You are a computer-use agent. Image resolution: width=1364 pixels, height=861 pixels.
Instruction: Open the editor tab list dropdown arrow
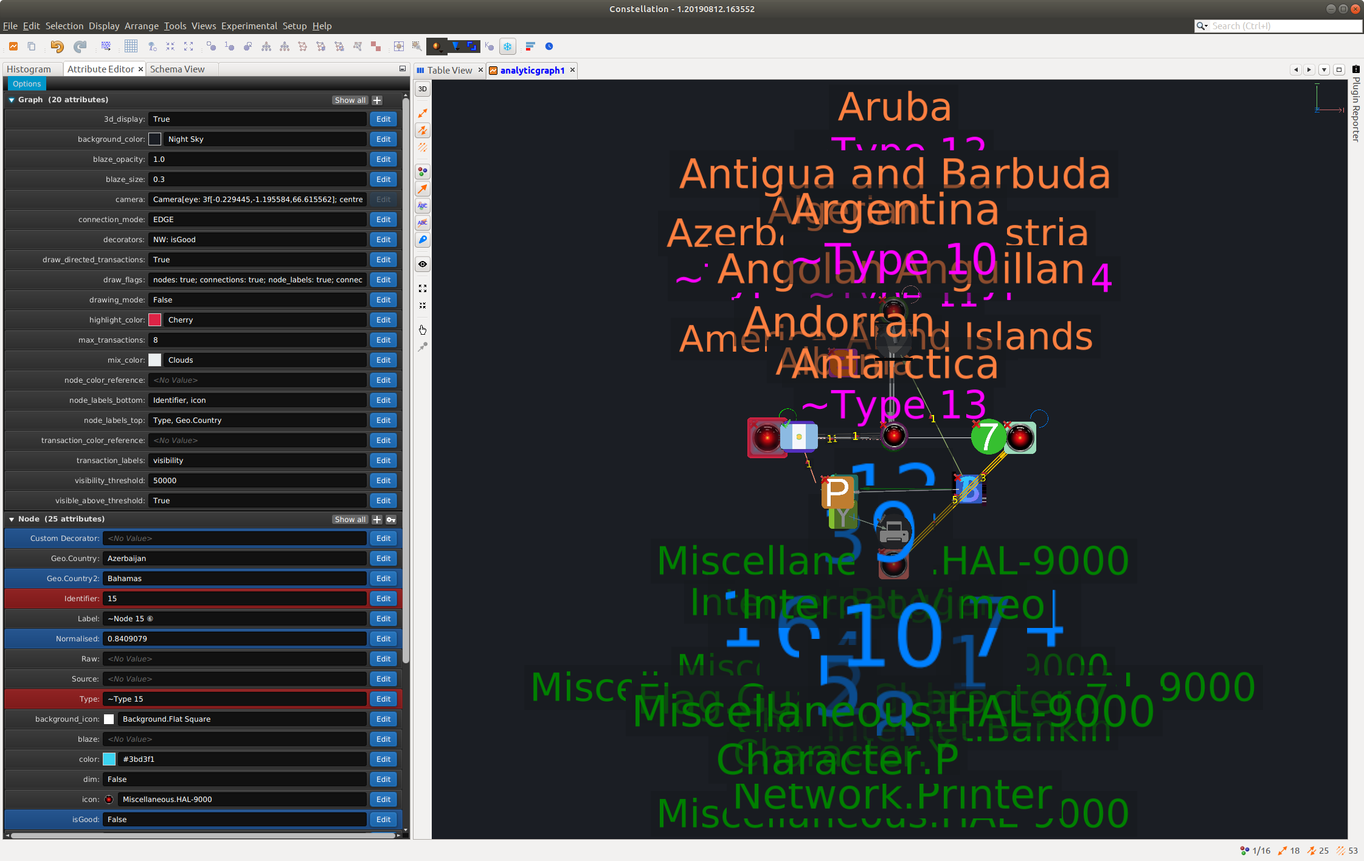coord(1324,70)
